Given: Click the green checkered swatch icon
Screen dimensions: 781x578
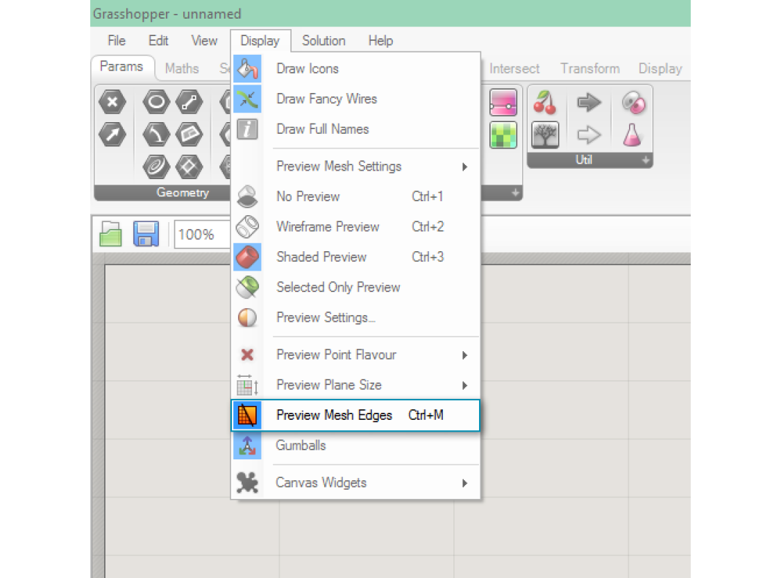Looking at the screenshot, I should 503,135.
